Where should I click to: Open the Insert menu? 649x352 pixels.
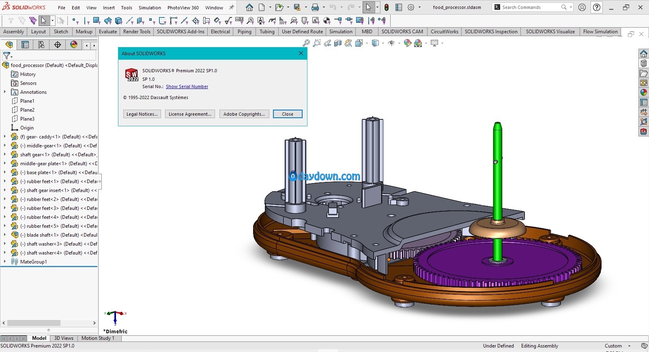pos(109,8)
